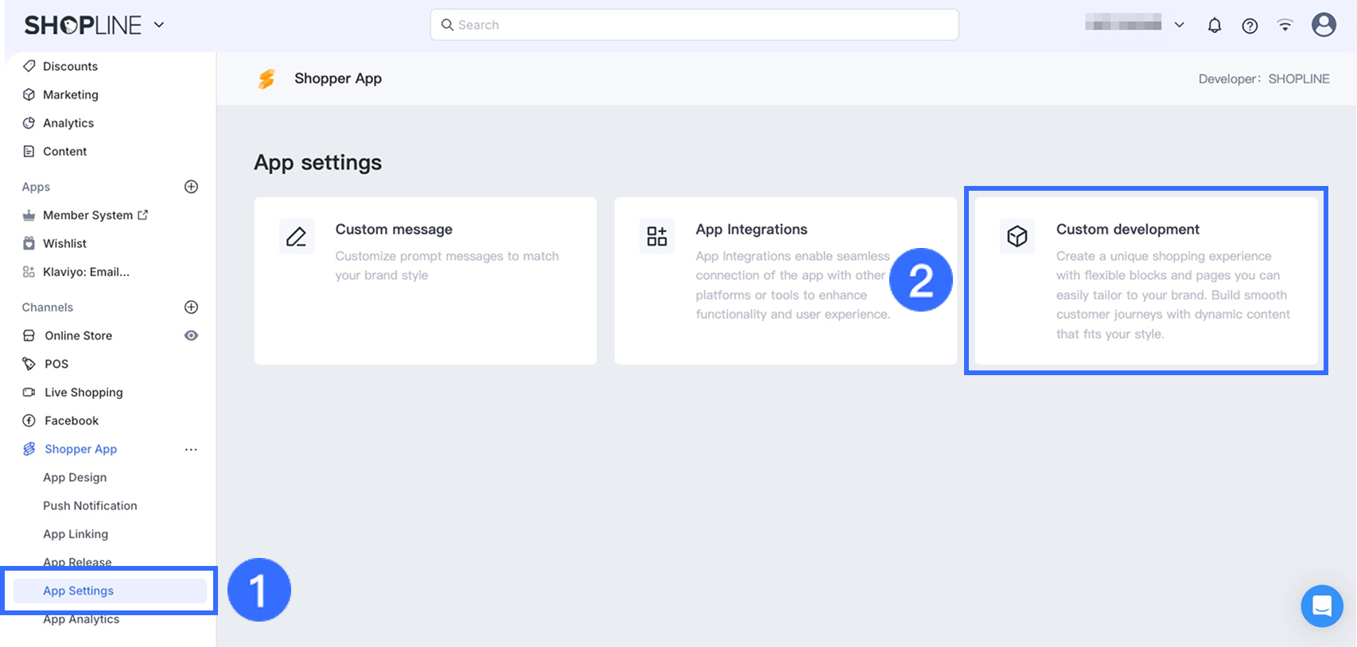
Task: Expand the SHOPLINE store switcher chevron
Action: coord(159,25)
